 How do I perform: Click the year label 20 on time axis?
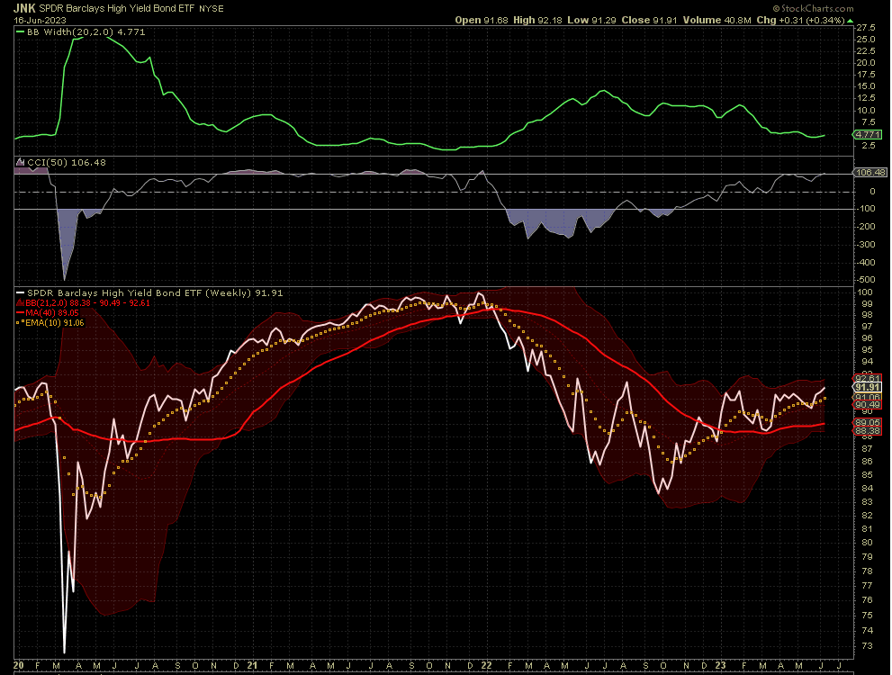tap(18, 665)
